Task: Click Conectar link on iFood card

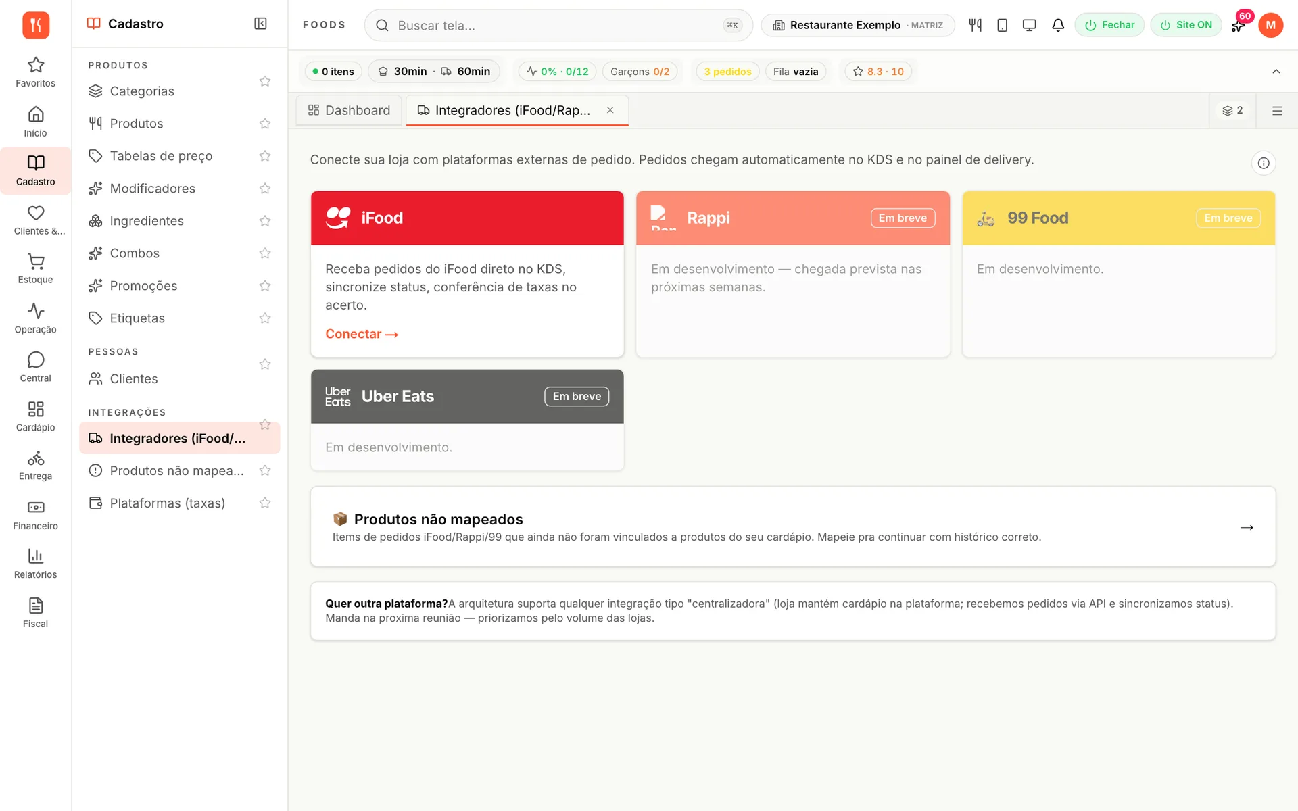Action: pos(362,334)
